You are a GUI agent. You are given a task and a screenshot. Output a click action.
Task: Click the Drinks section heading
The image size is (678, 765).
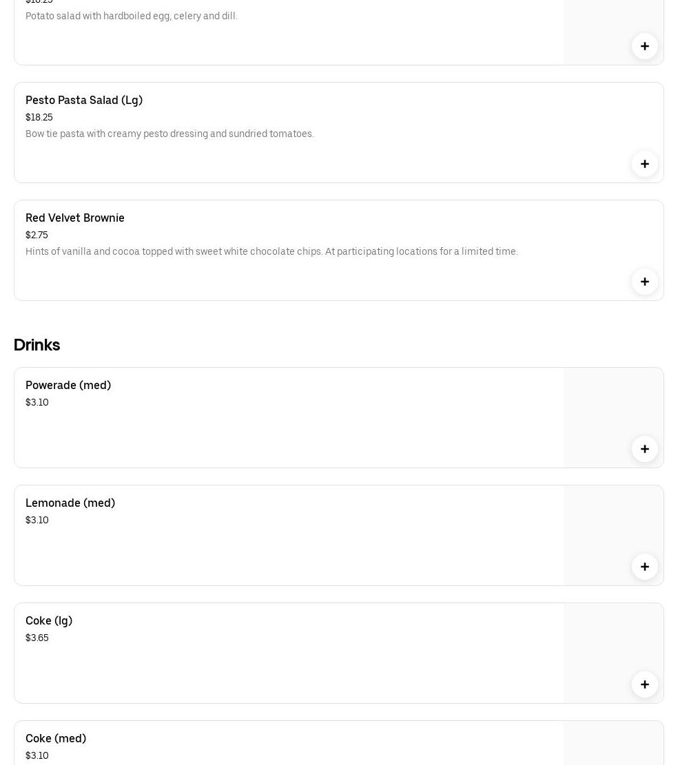[37, 344]
